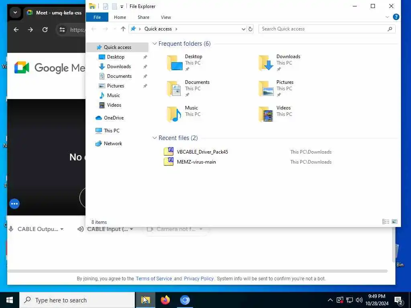Image resolution: width=411 pixels, height=308 pixels.
Task: Open Network in navigation pane
Action: (113, 144)
